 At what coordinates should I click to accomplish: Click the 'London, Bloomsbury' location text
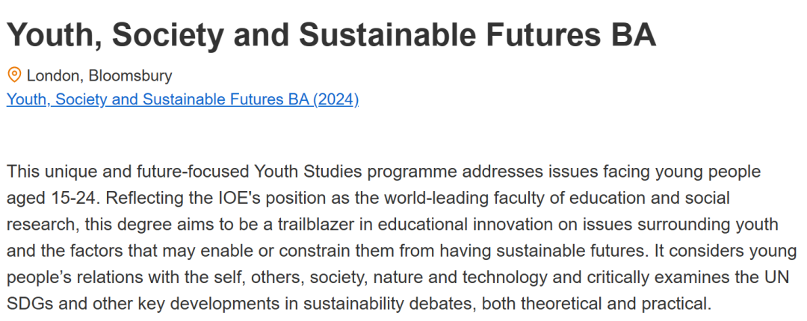point(99,75)
